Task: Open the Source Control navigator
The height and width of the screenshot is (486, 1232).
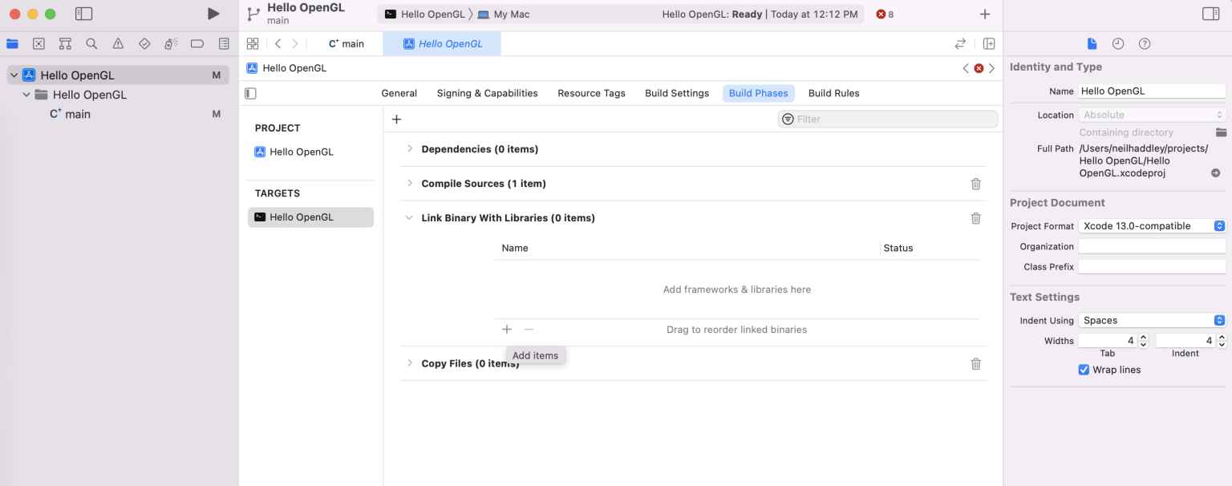Action: point(38,44)
